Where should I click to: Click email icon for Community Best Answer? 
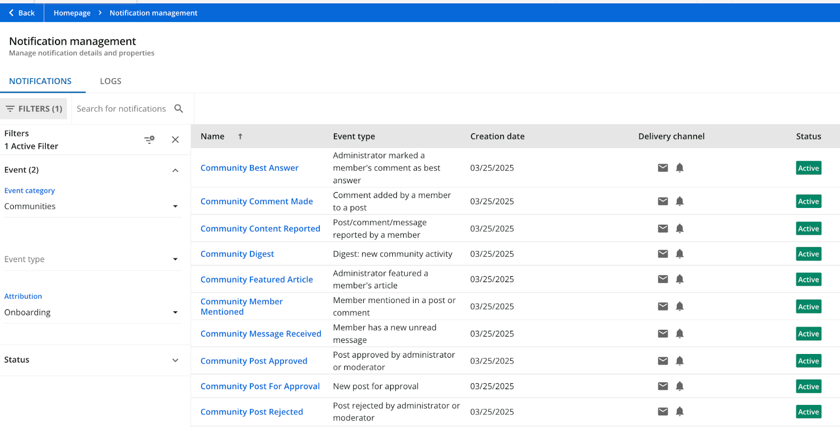coord(663,168)
